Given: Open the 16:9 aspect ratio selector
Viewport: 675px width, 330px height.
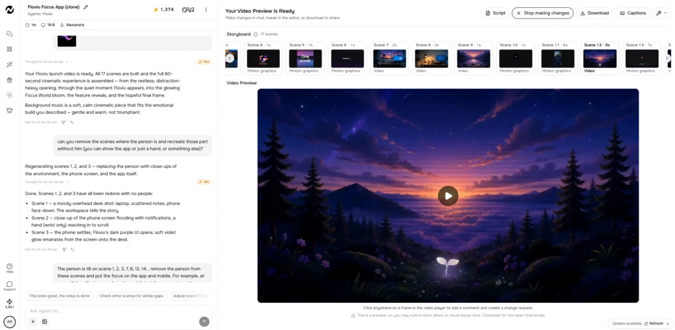Looking at the screenshot, I should click(49, 25).
